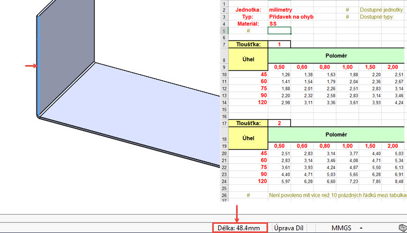Image resolution: width=407 pixels, height=233 pixels.
Task: Select the angle 90 cell in row 13
Action: [248, 95]
